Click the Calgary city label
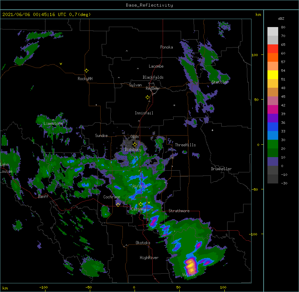 coord(138,209)
